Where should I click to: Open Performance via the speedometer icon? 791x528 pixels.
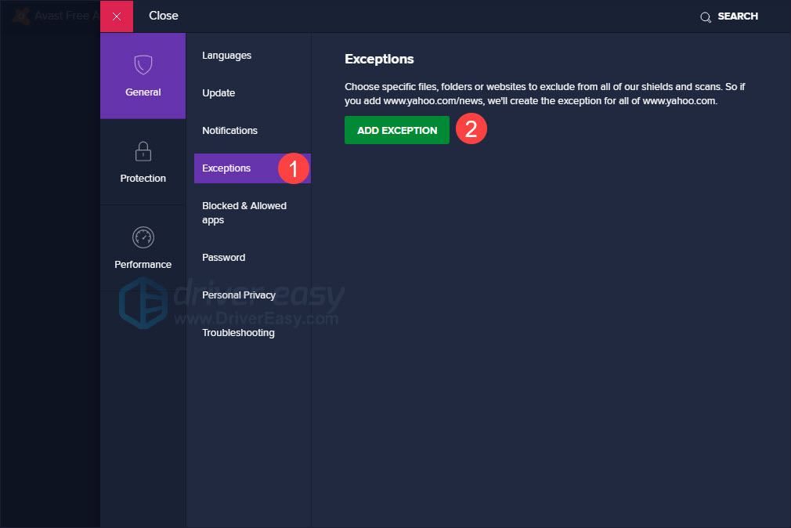click(143, 237)
